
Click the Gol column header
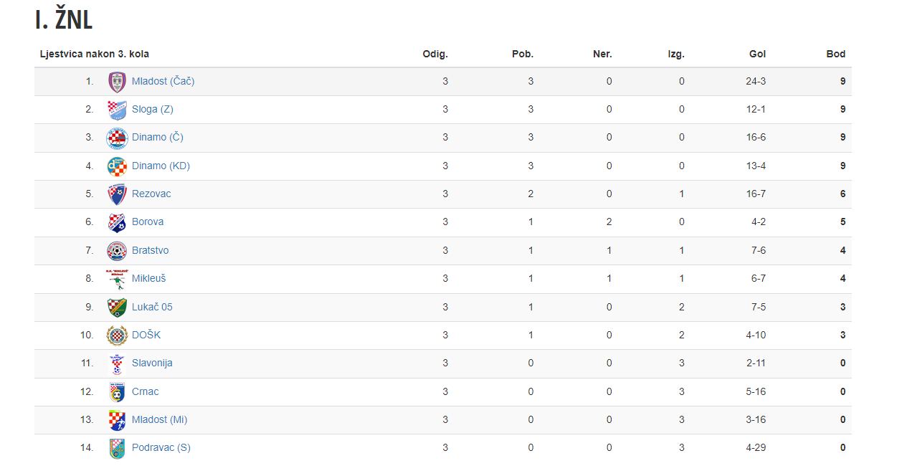[758, 54]
